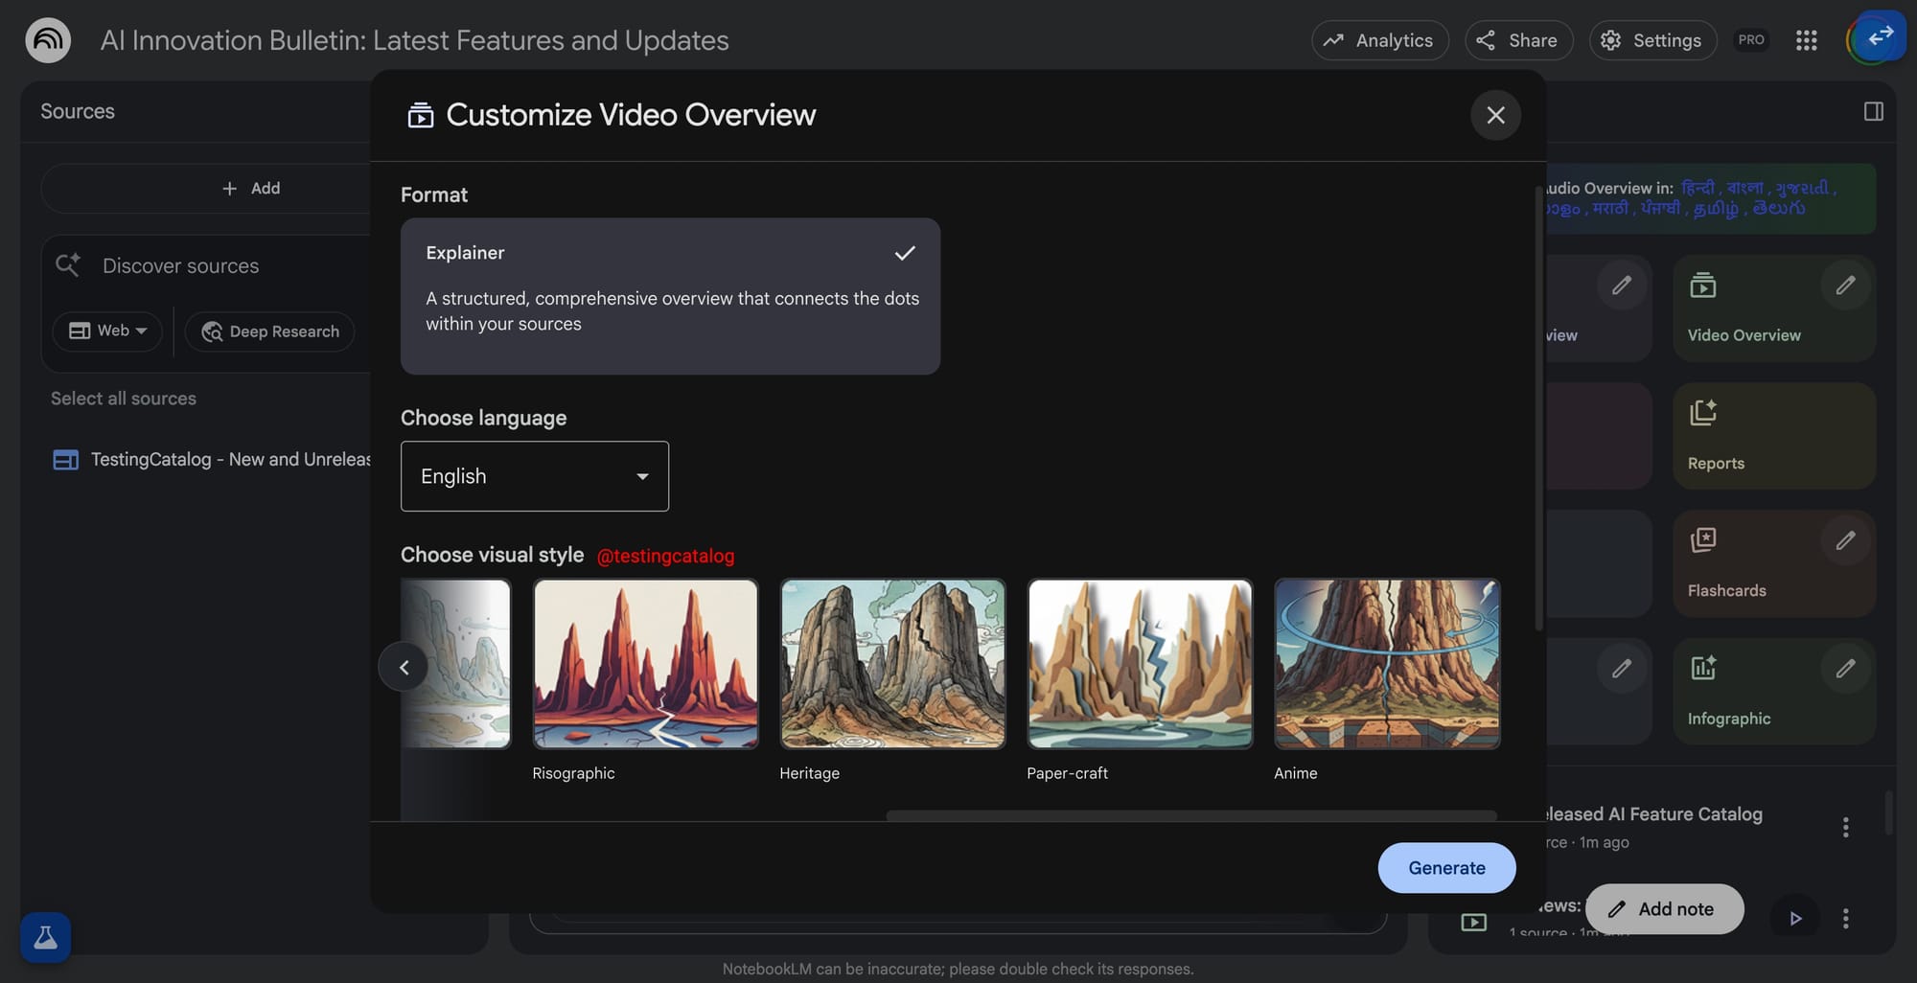Open the Infographic studio tile
This screenshot has height=983, width=1917.
click(1773, 692)
